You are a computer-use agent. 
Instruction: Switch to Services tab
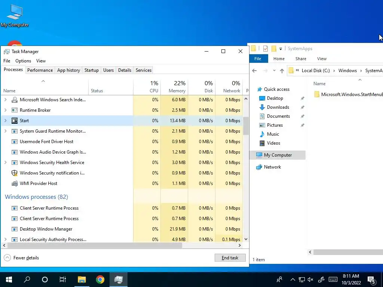tap(144, 70)
